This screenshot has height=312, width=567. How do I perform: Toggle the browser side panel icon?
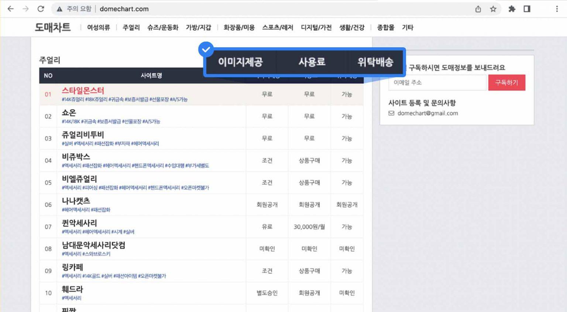tap(527, 9)
